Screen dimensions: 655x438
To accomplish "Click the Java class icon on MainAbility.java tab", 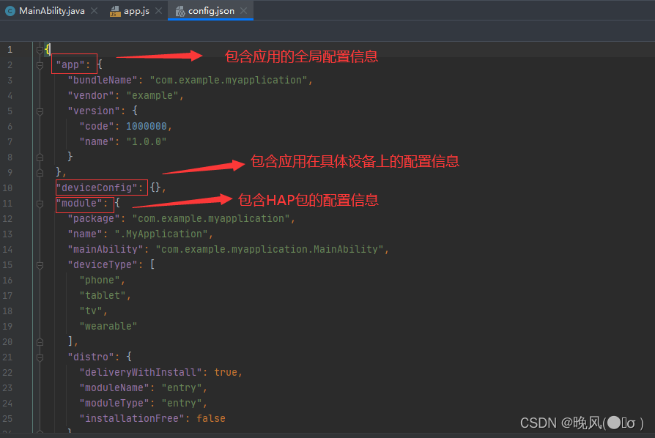I will 10,11.
